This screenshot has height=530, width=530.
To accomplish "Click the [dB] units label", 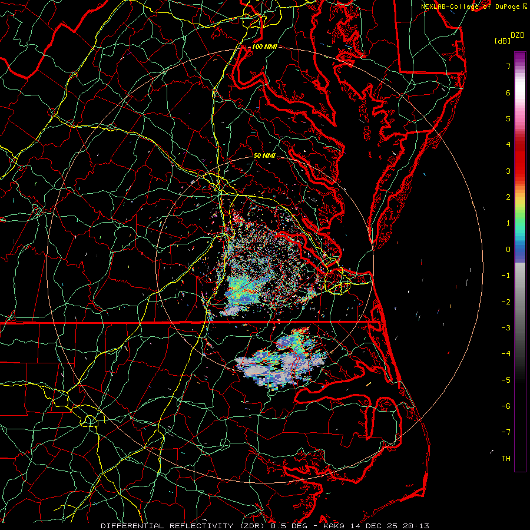I will click(503, 41).
